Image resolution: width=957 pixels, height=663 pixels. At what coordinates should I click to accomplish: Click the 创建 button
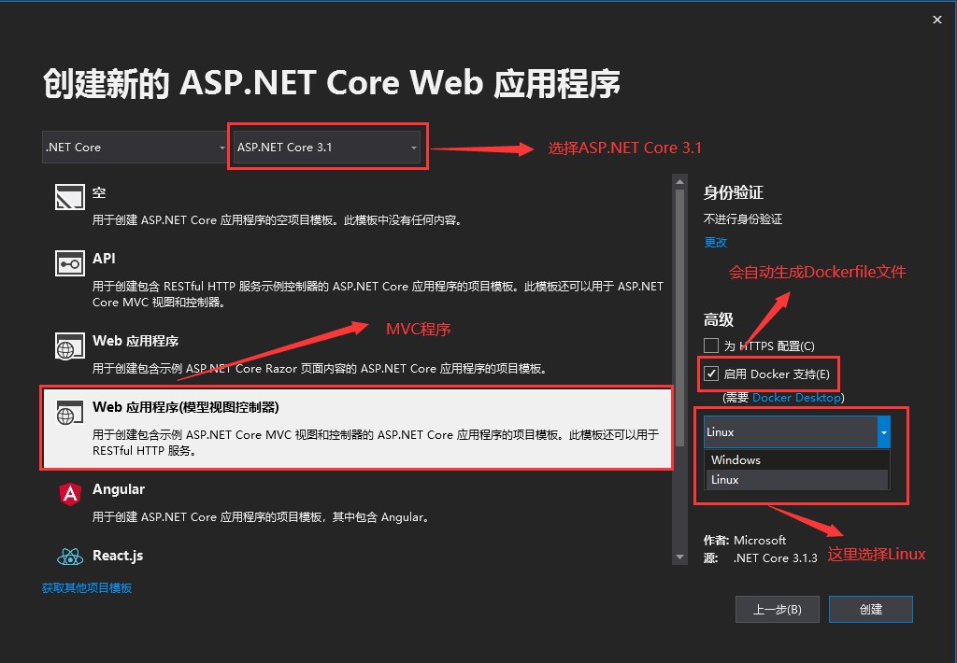tap(870, 610)
